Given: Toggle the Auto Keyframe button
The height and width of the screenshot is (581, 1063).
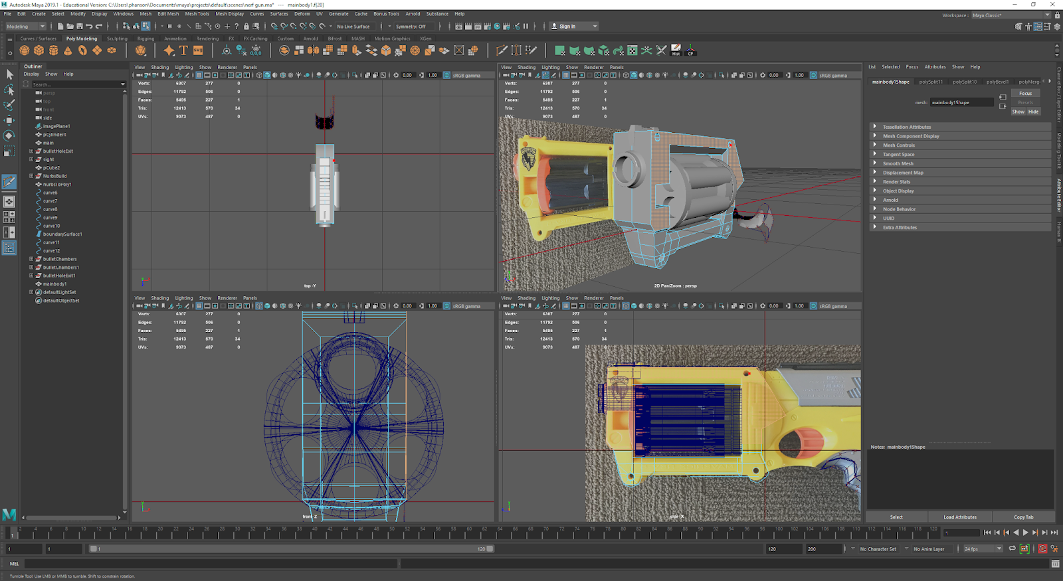Looking at the screenshot, I should click(x=1042, y=549).
